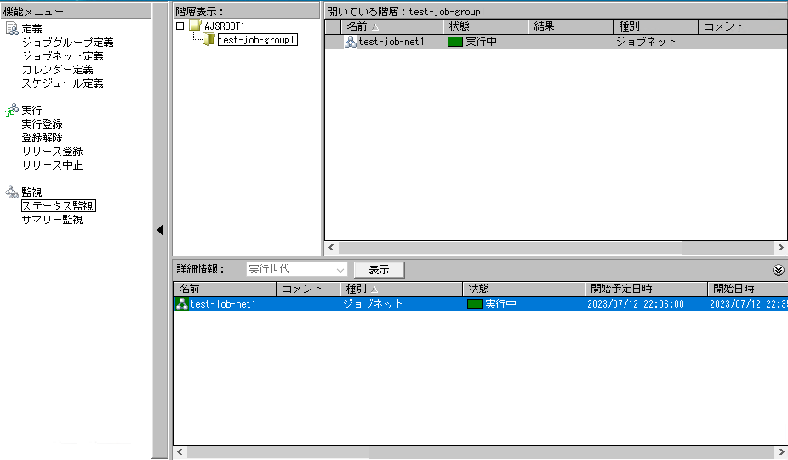Click the 実行 running figure icon
This screenshot has height=460, width=788.
click(x=12, y=110)
